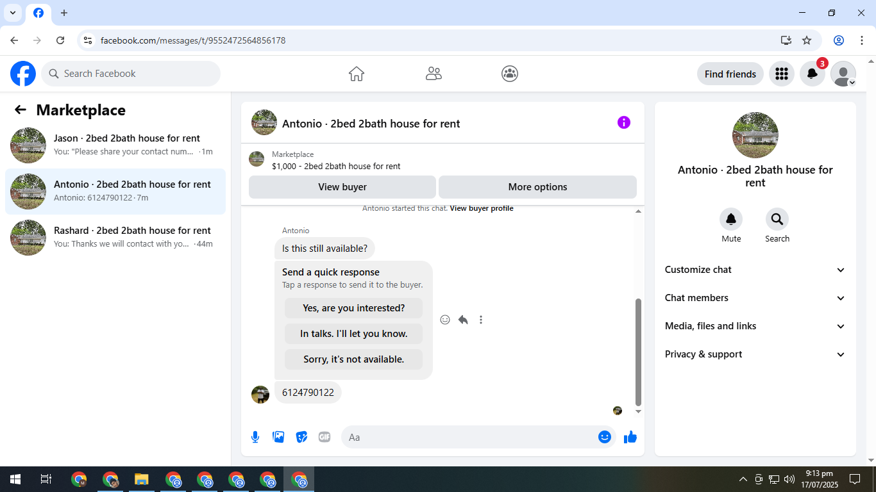876x492 pixels.
Task: Click the back arrow beside Marketplace
Action: pos(21,110)
